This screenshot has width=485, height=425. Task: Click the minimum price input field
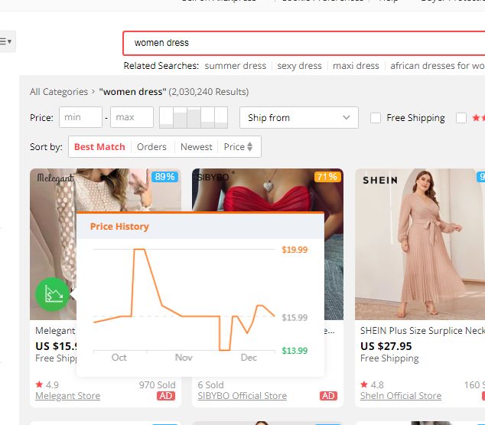(x=80, y=118)
